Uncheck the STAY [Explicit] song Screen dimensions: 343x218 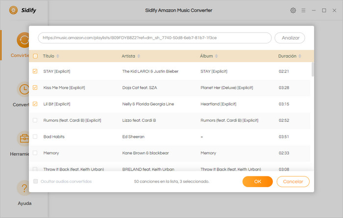(35, 71)
